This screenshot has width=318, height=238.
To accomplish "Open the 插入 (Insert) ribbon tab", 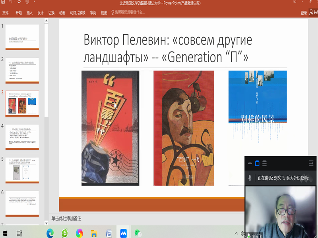I will [x=29, y=13].
